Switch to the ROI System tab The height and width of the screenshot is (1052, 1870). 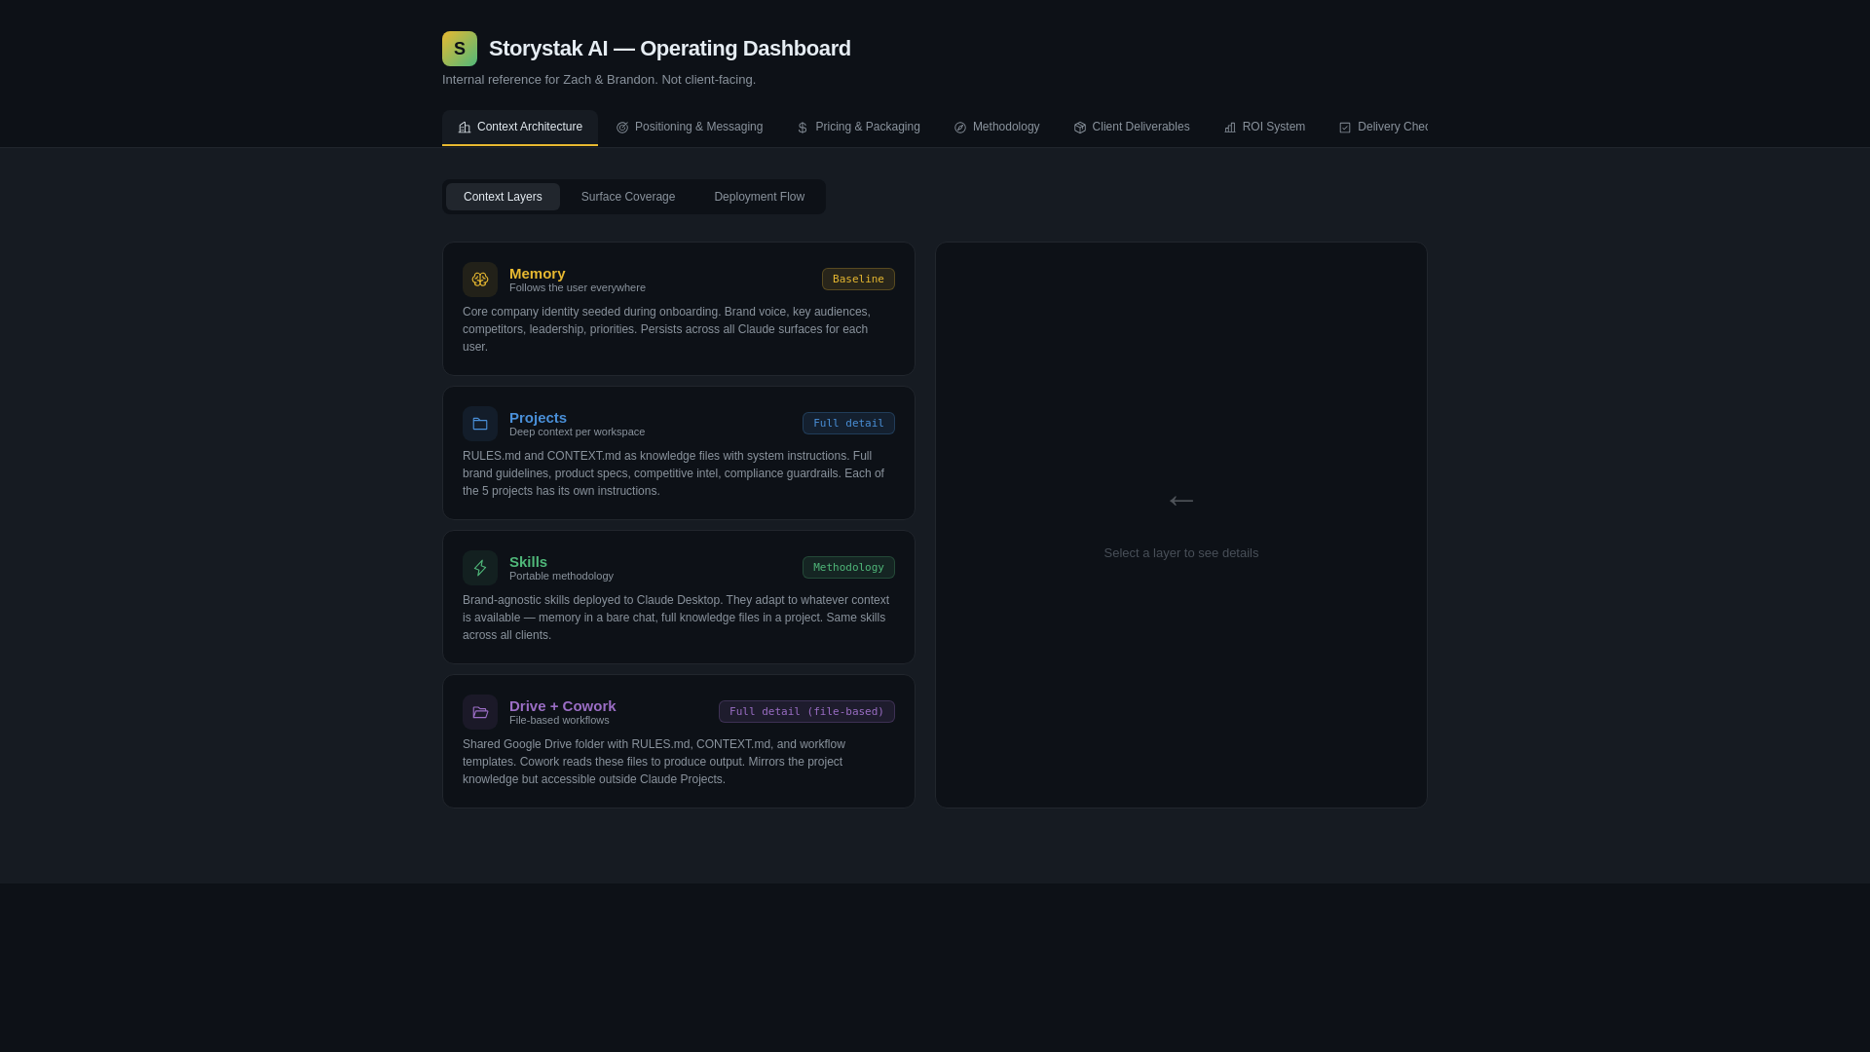coord(1264,128)
